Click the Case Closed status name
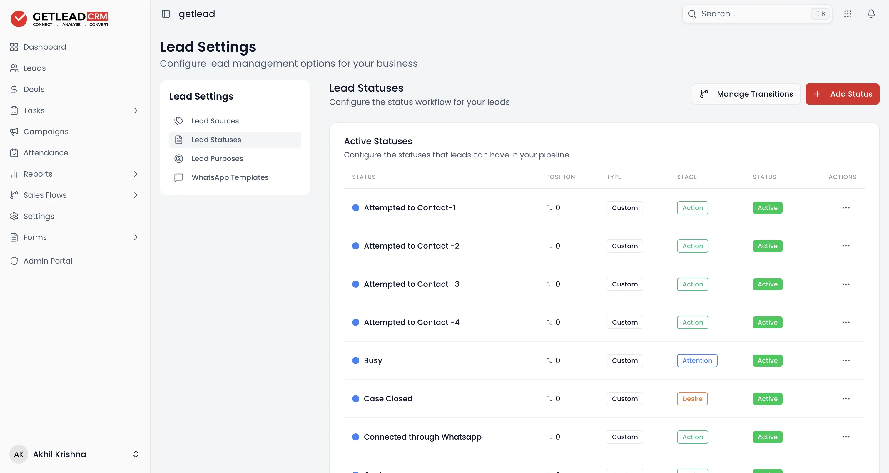Screen dimensions: 889x473 (x=388, y=399)
